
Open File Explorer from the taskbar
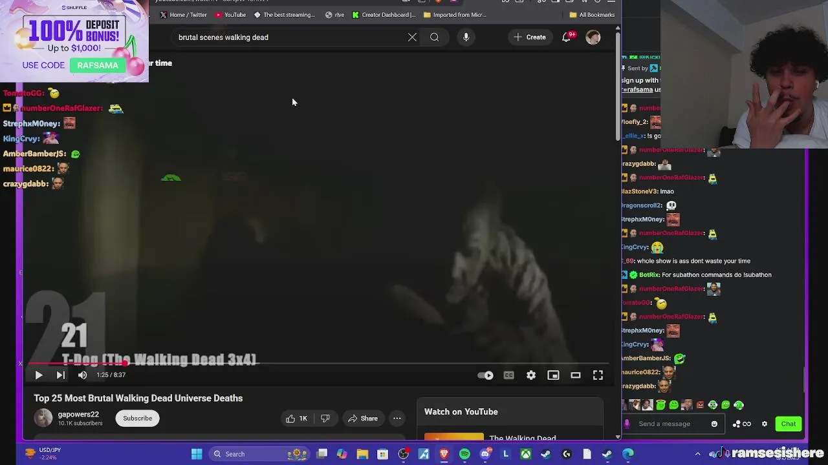tap(362, 454)
